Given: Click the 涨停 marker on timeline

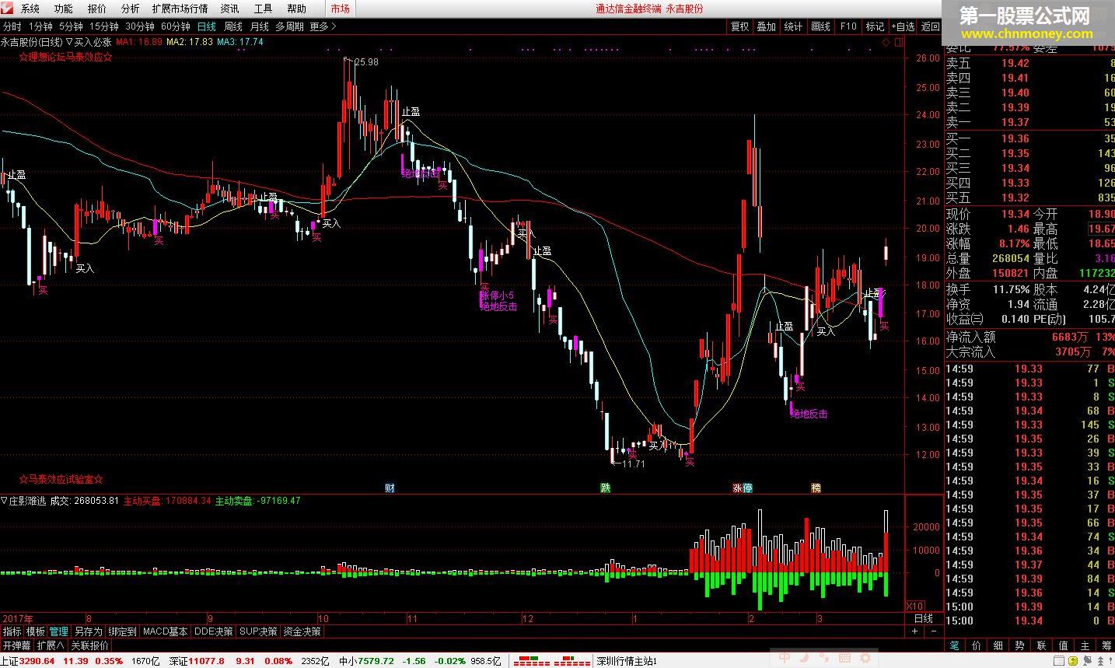Looking at the screenshot, I should pos(743,488).
